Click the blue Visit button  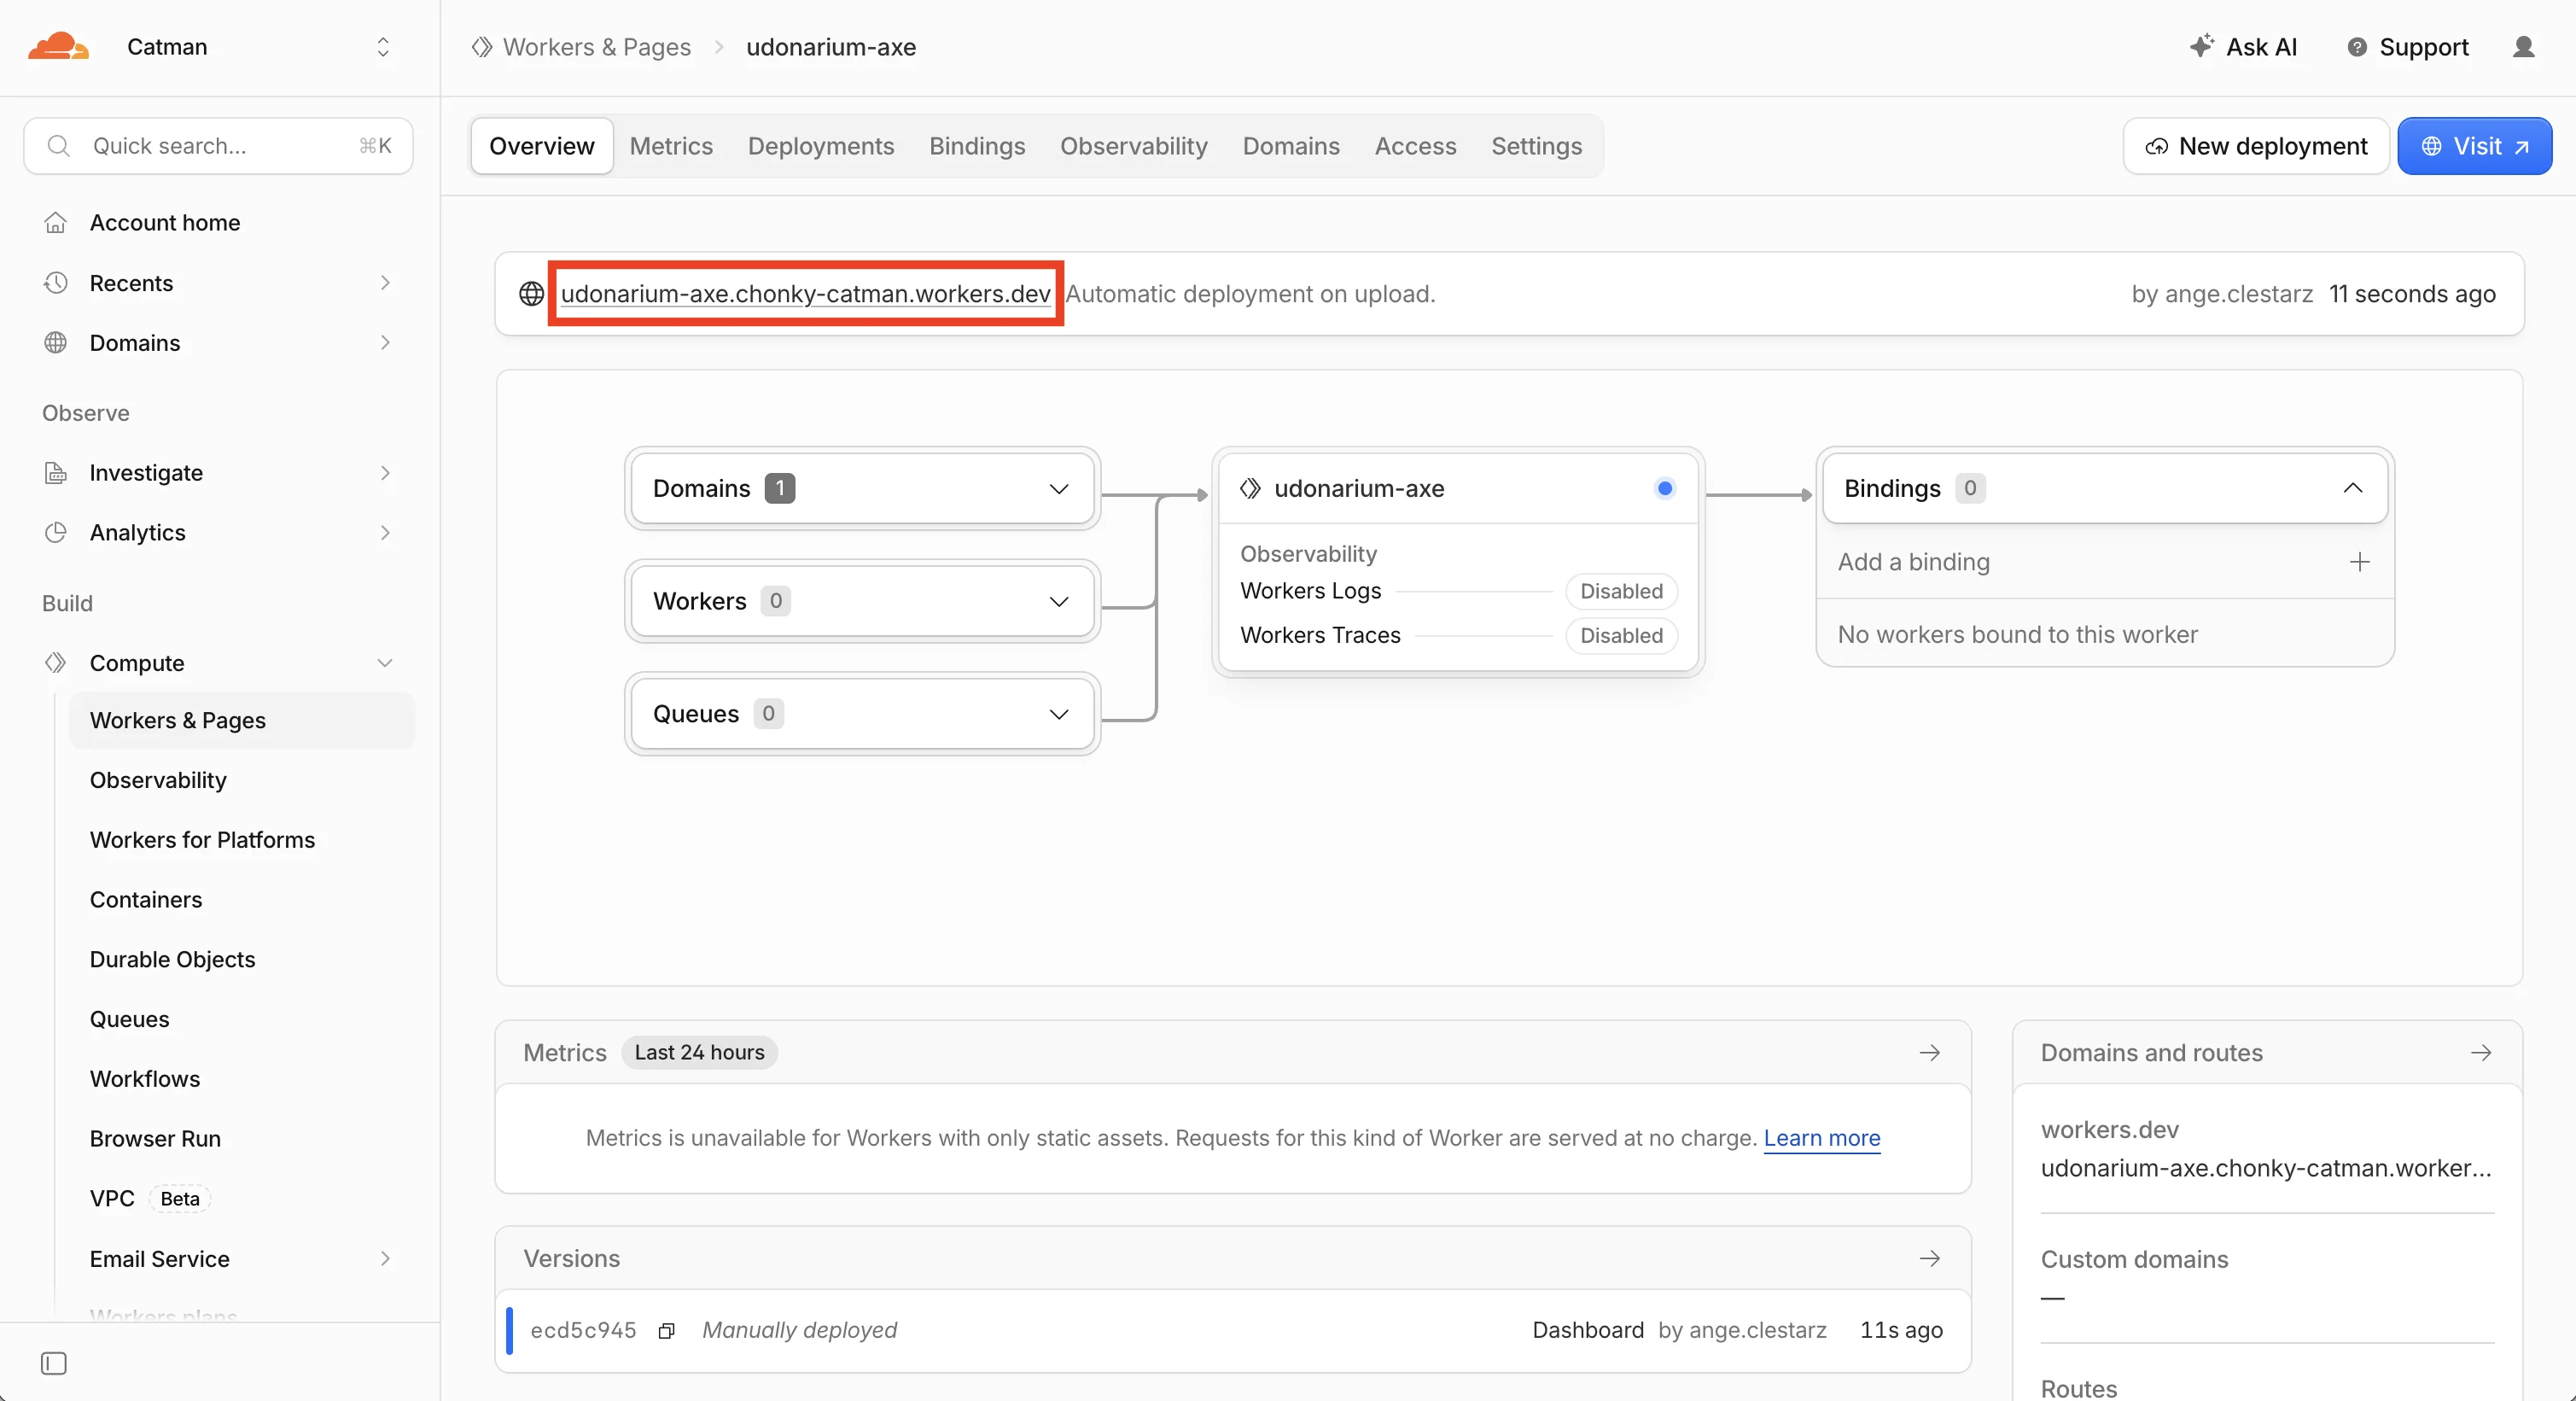click(2475, 146)
